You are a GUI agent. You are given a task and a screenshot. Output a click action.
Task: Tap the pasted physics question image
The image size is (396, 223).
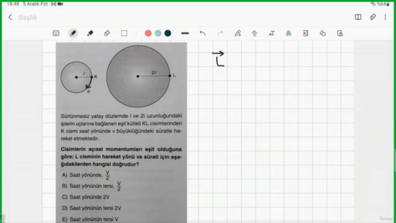121,133
